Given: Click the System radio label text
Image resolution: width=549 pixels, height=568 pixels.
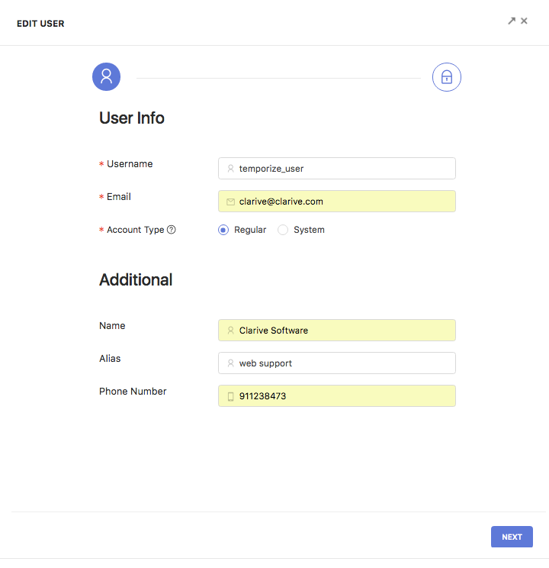Looking at the screenshot, I should pos(309,230).
